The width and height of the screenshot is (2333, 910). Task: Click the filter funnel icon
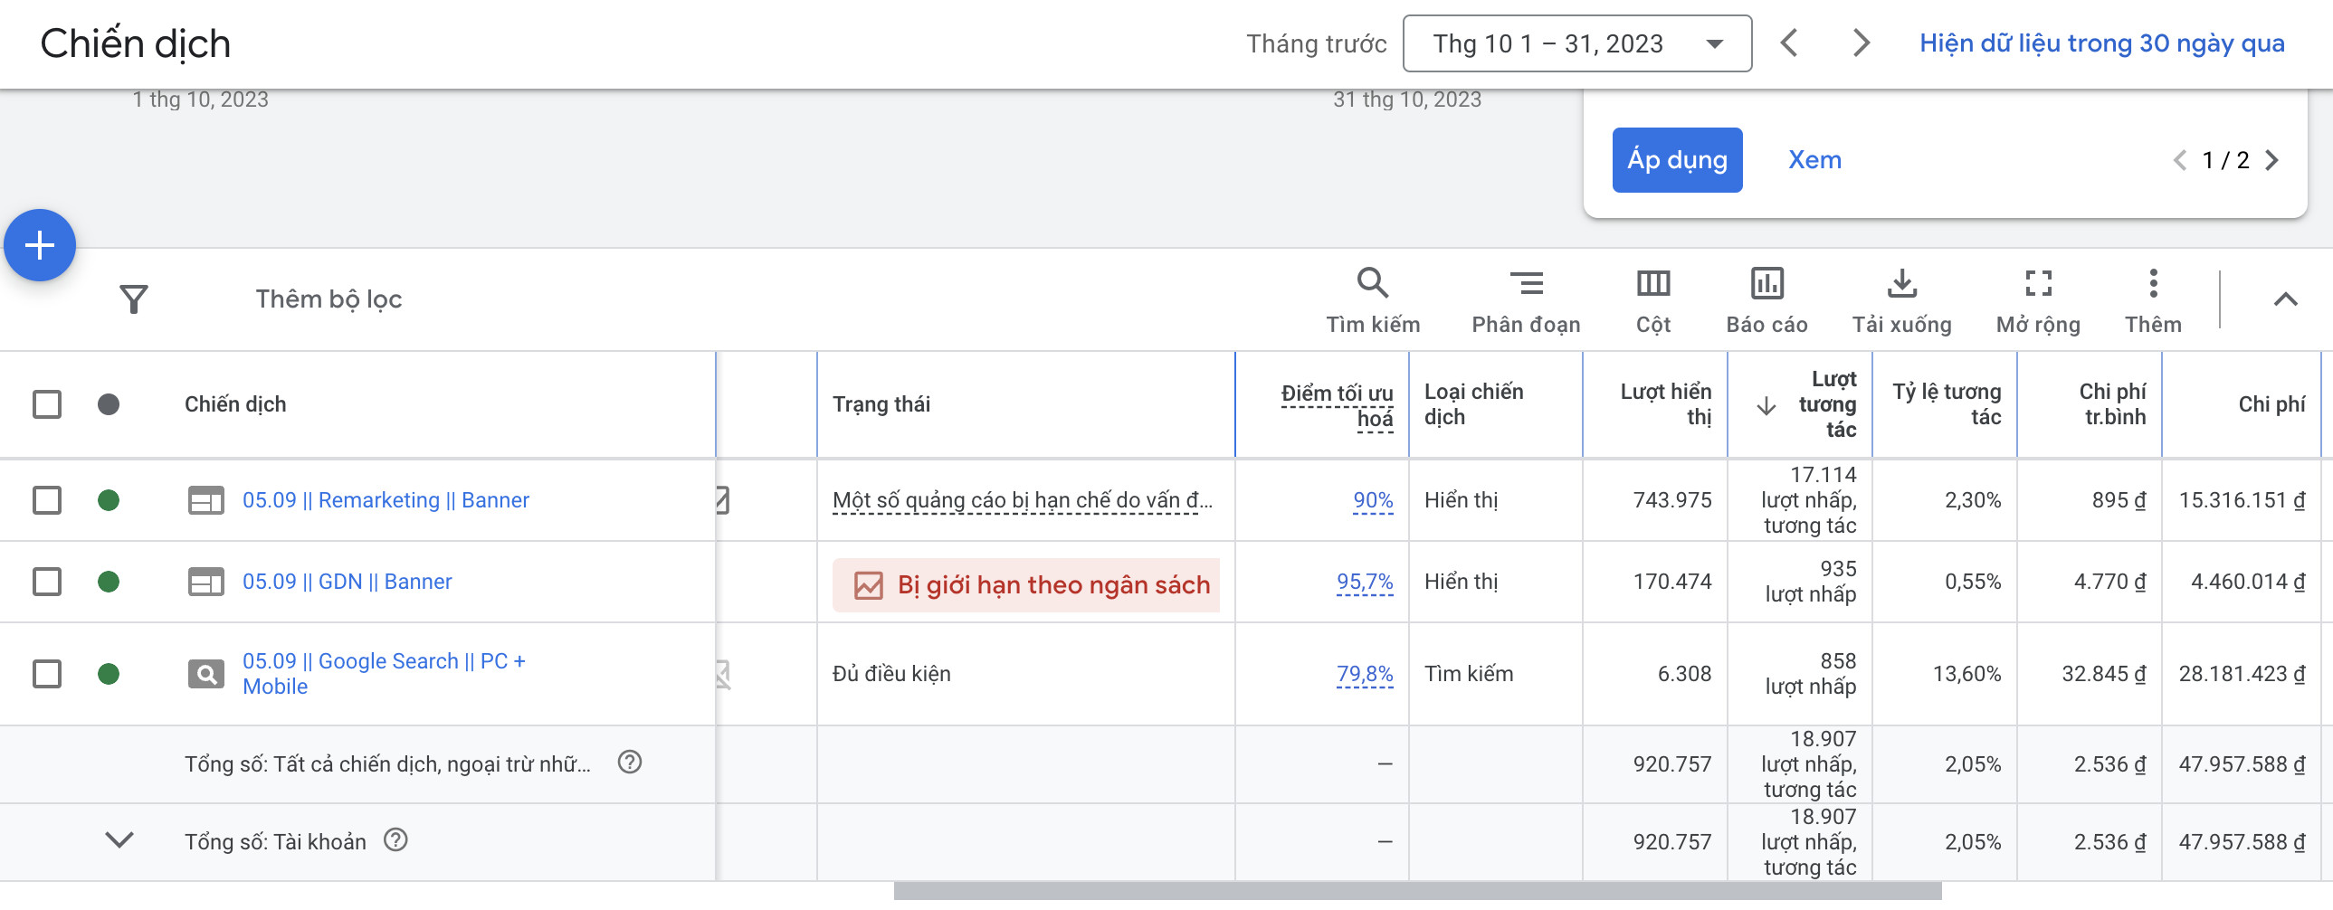tap(134, 299)
